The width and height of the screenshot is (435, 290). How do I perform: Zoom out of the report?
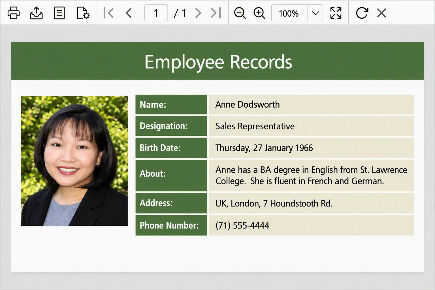pyautogui.click(x=240, y=13)
